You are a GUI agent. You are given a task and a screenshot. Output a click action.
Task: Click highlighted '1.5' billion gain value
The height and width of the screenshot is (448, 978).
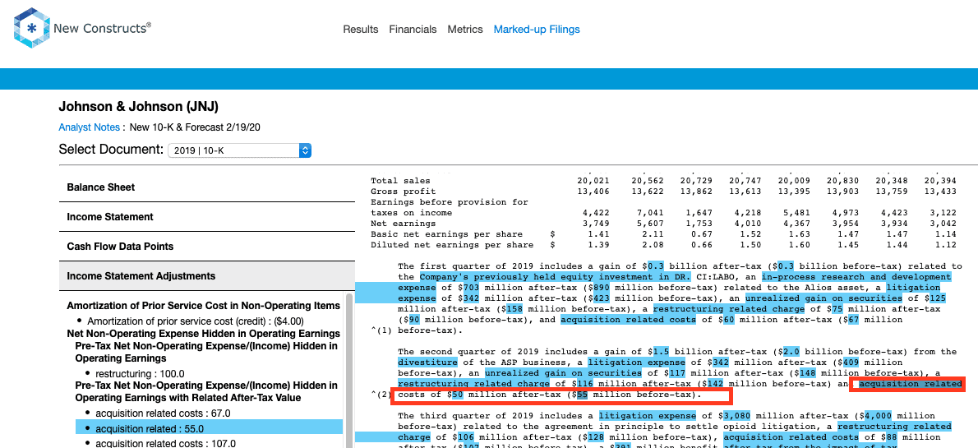coord(661,351)
